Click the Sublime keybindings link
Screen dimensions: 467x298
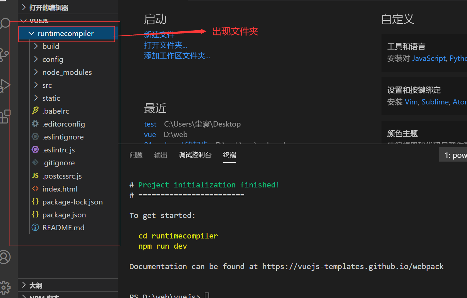(435, 102)
